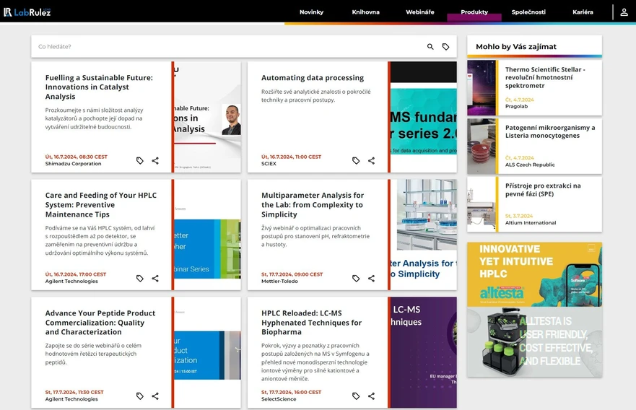Share the Advance Your Peptide Product webinar
Screen dimensions: 636x410
[155, 396]
